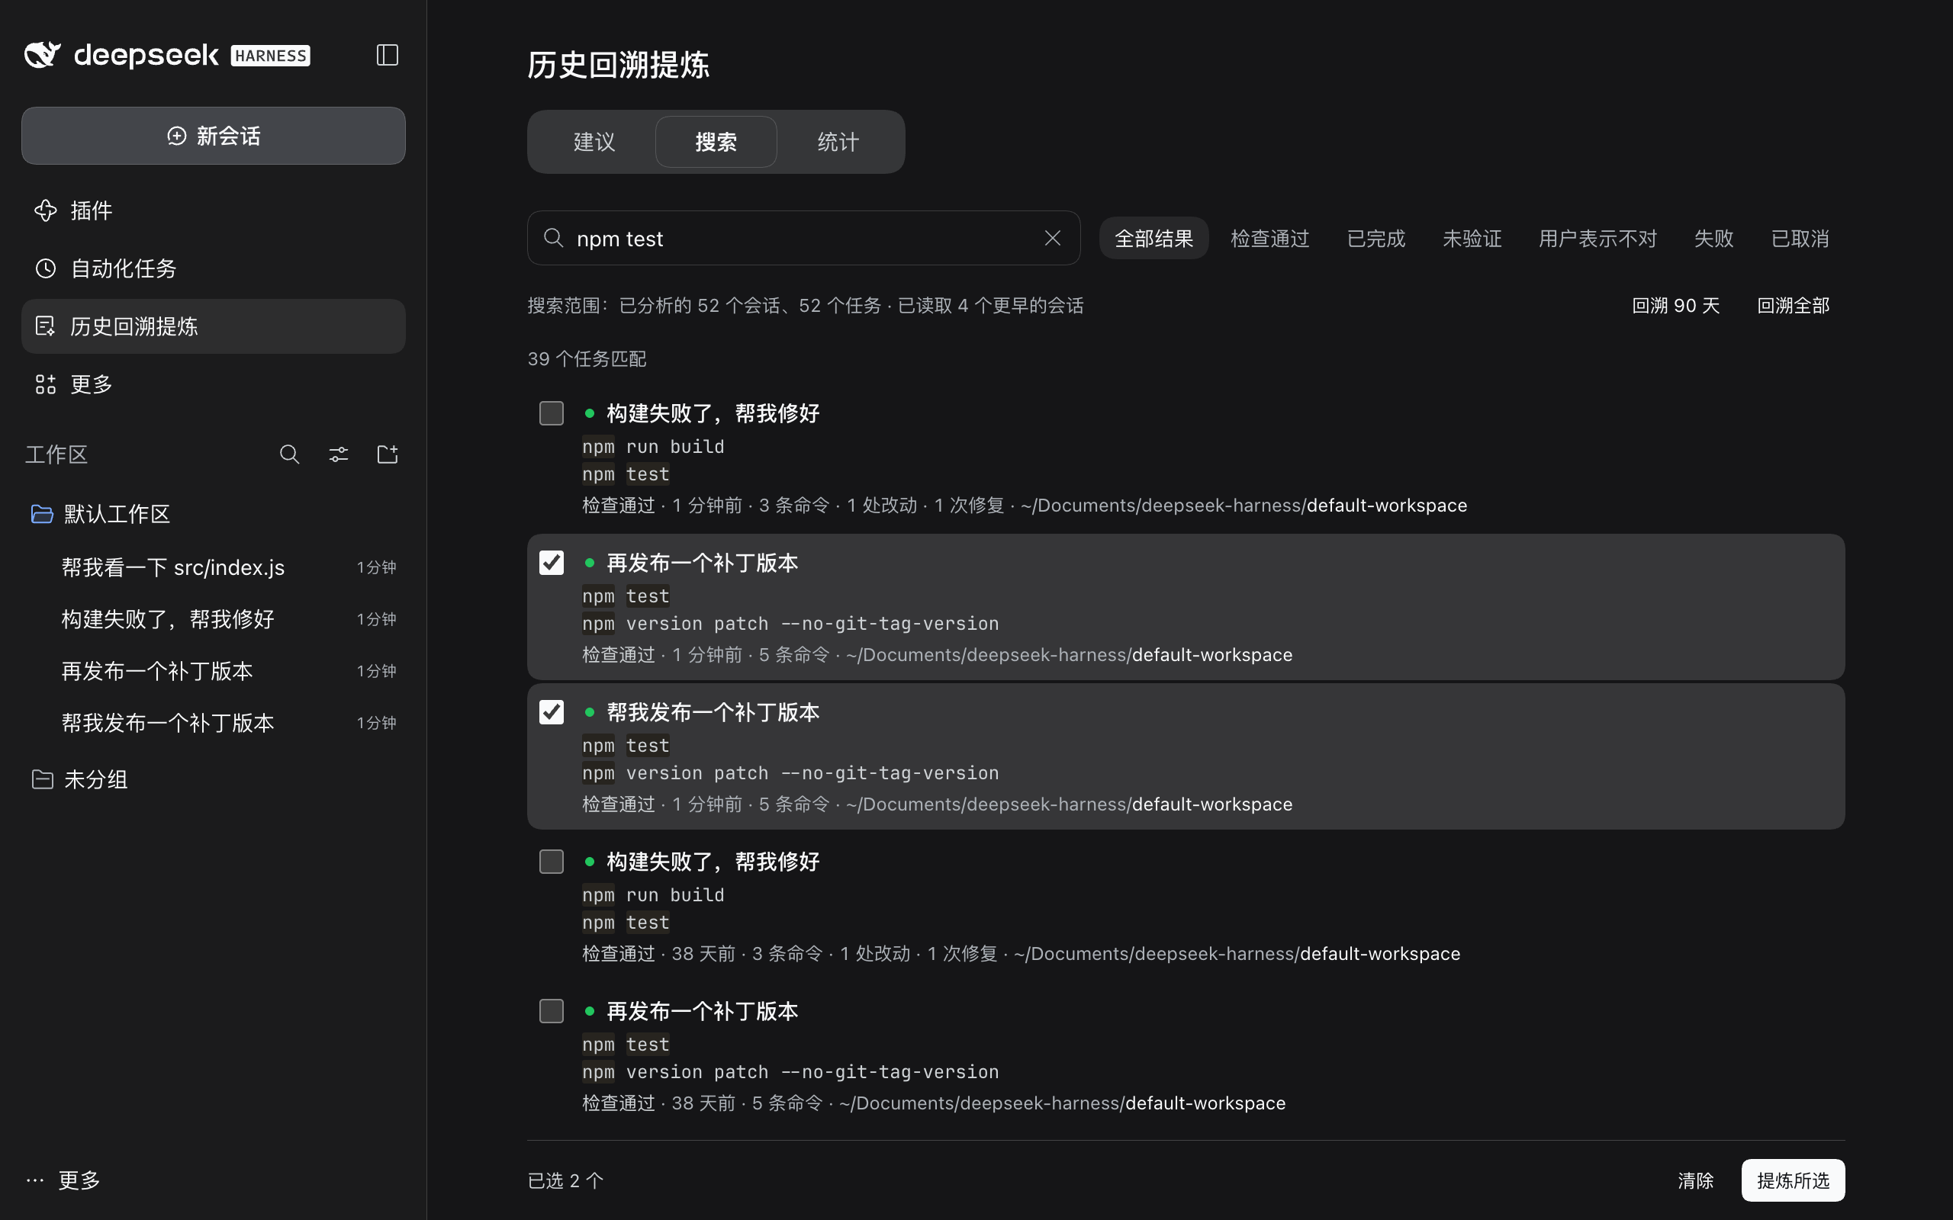Focus the npm test search field
The height and width of the screenshot is (1220, 1953).
tap(803, 238)
